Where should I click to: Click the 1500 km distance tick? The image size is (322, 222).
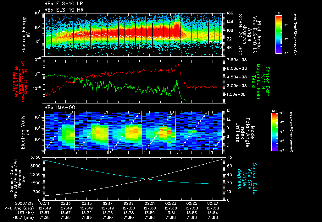tap(35, 183)
